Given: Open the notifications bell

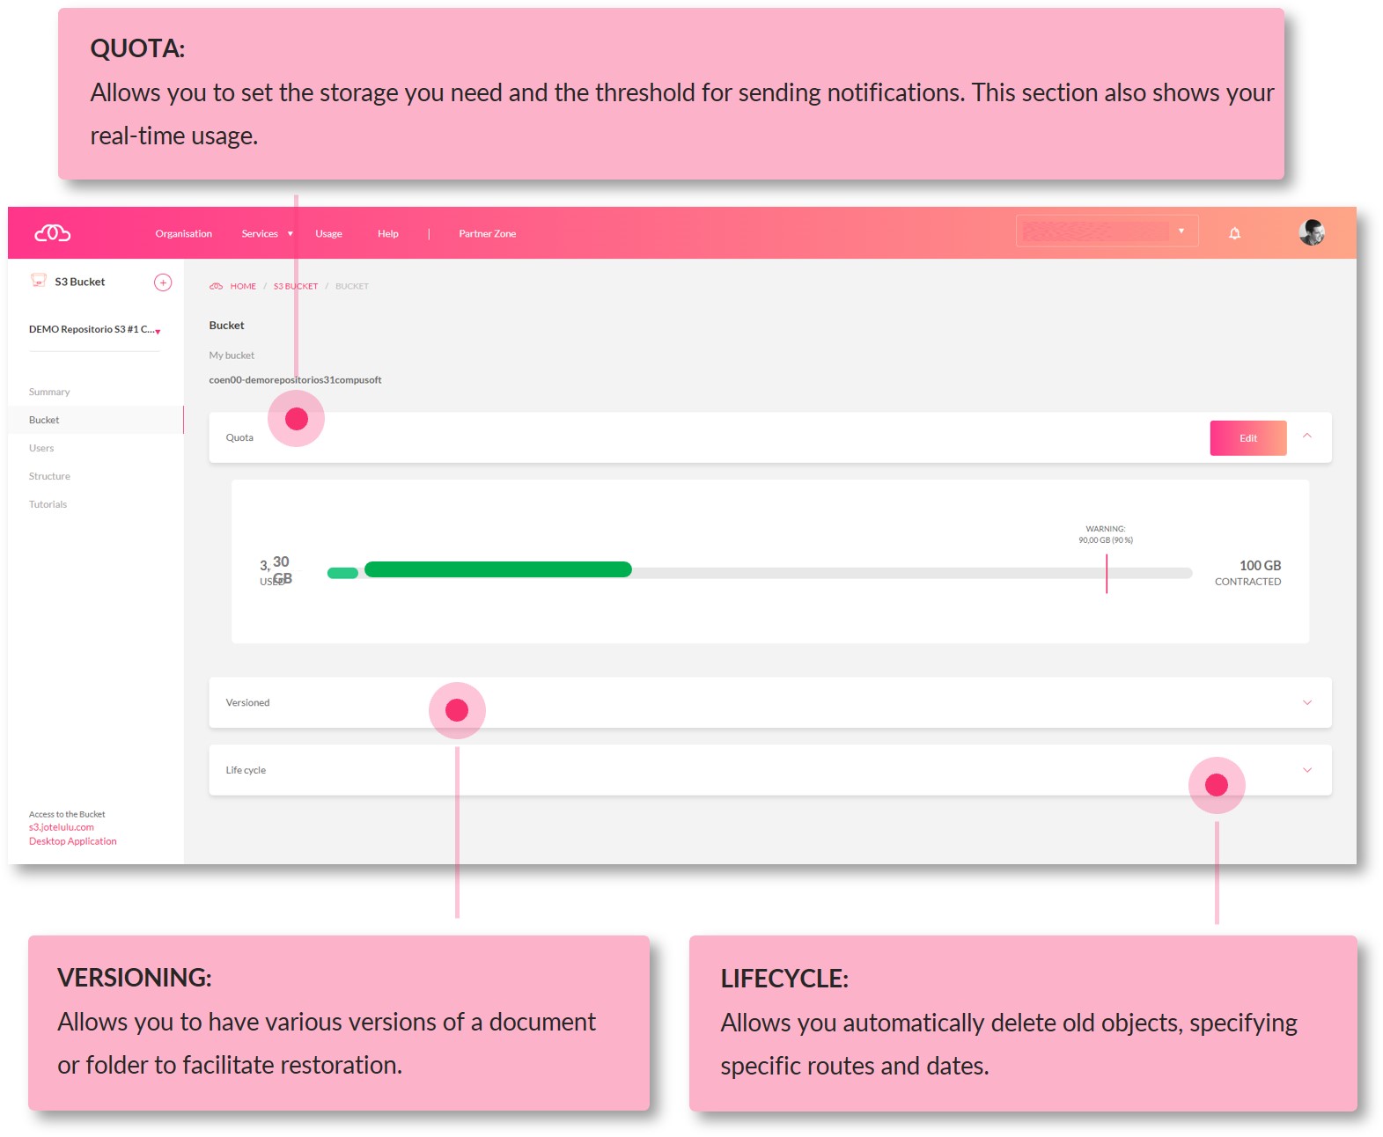Looking at the screenshot, I should click(1234, 233).
